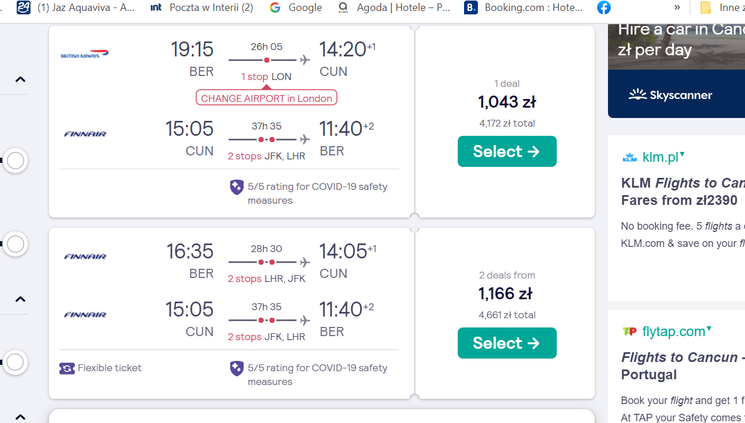Show more bookmarks with double chevron
This screenshot has width=745, height=423.
tap(677, 7)
